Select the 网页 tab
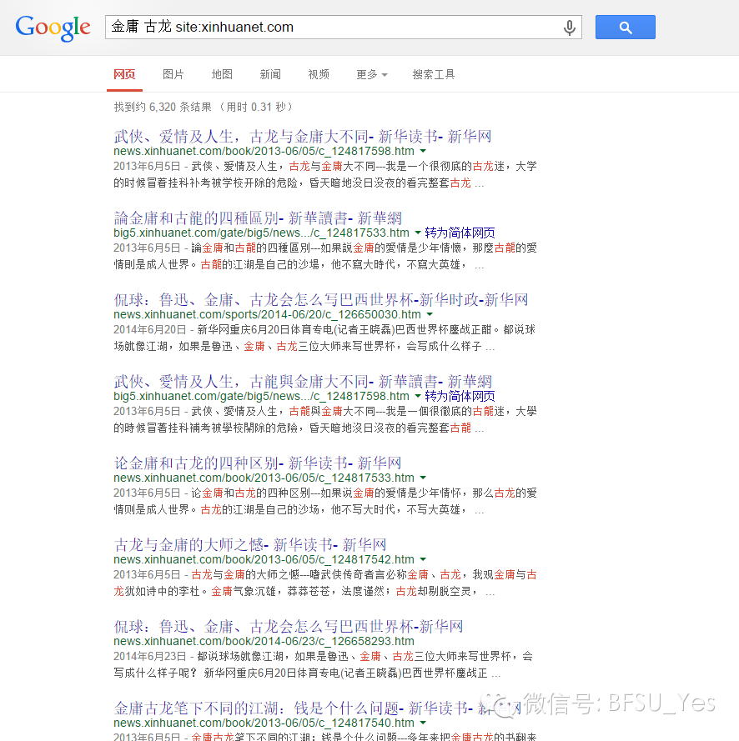 point(124,74)
